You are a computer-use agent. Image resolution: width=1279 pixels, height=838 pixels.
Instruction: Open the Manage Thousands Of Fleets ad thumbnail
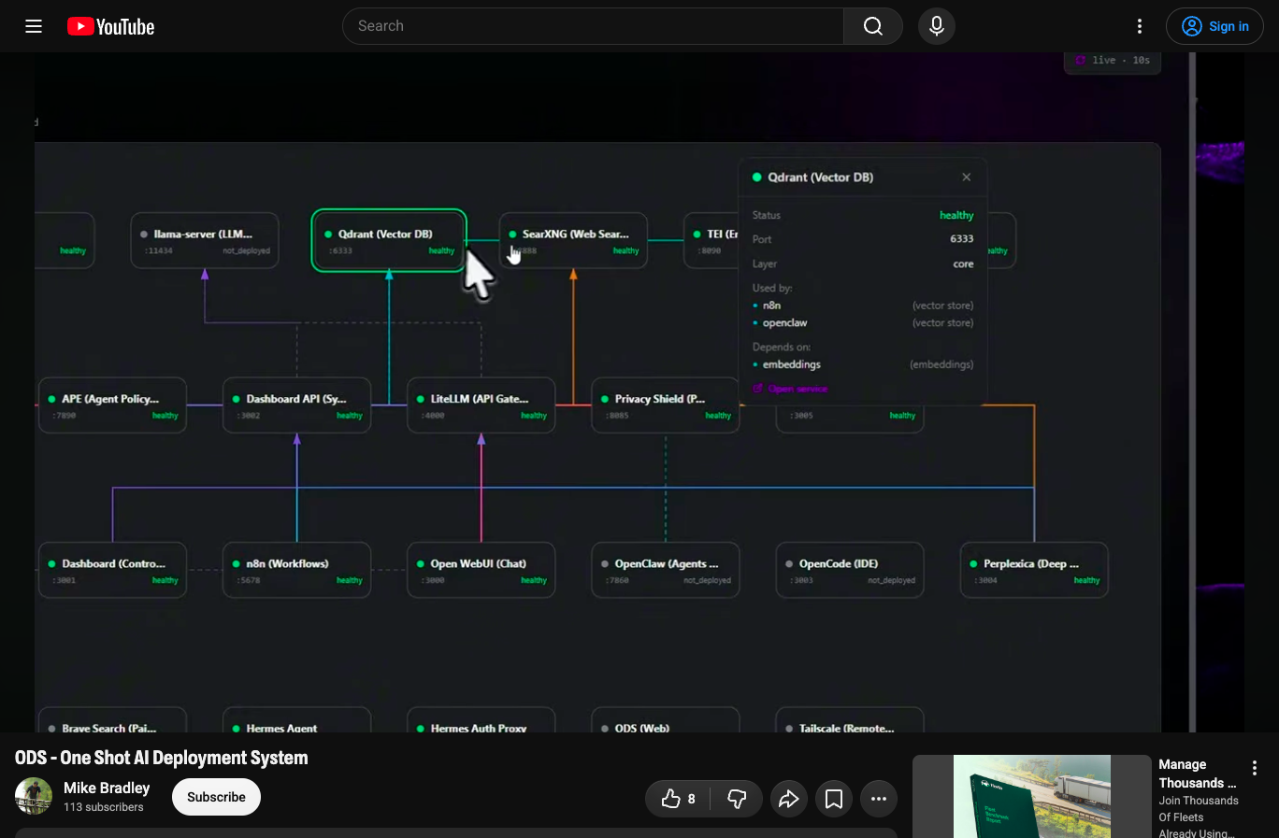click(x=1031, y=796)
